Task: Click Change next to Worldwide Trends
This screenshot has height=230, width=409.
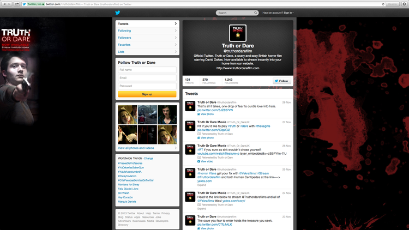Action: click(148, 158)
